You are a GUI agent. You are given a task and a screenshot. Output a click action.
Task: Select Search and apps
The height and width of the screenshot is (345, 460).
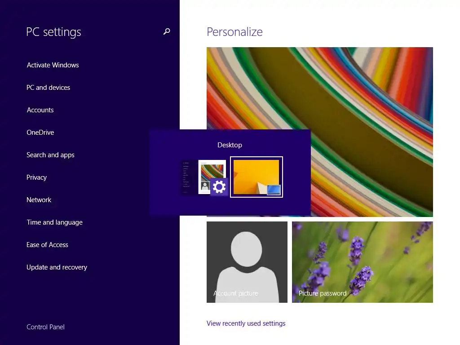point(50,155)
